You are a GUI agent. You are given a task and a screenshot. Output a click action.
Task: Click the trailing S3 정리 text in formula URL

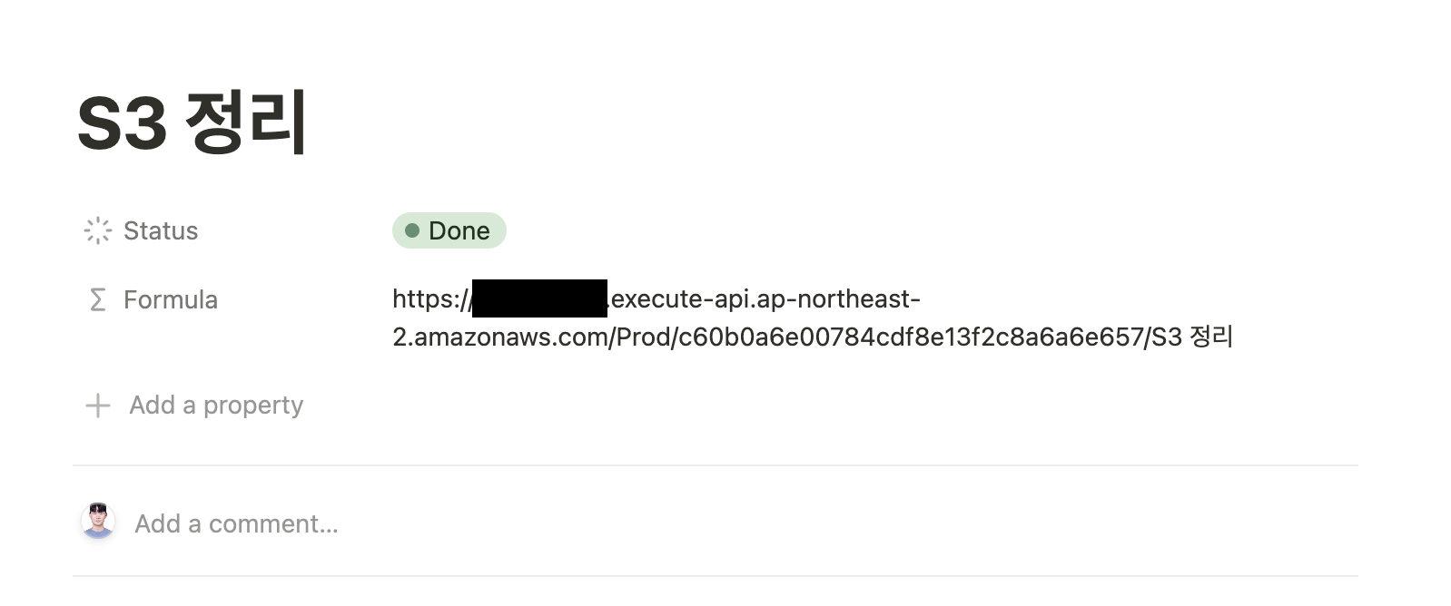pos(1191,337)
